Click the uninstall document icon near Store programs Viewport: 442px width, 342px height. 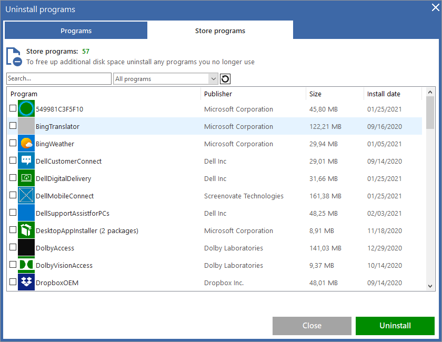14,57
